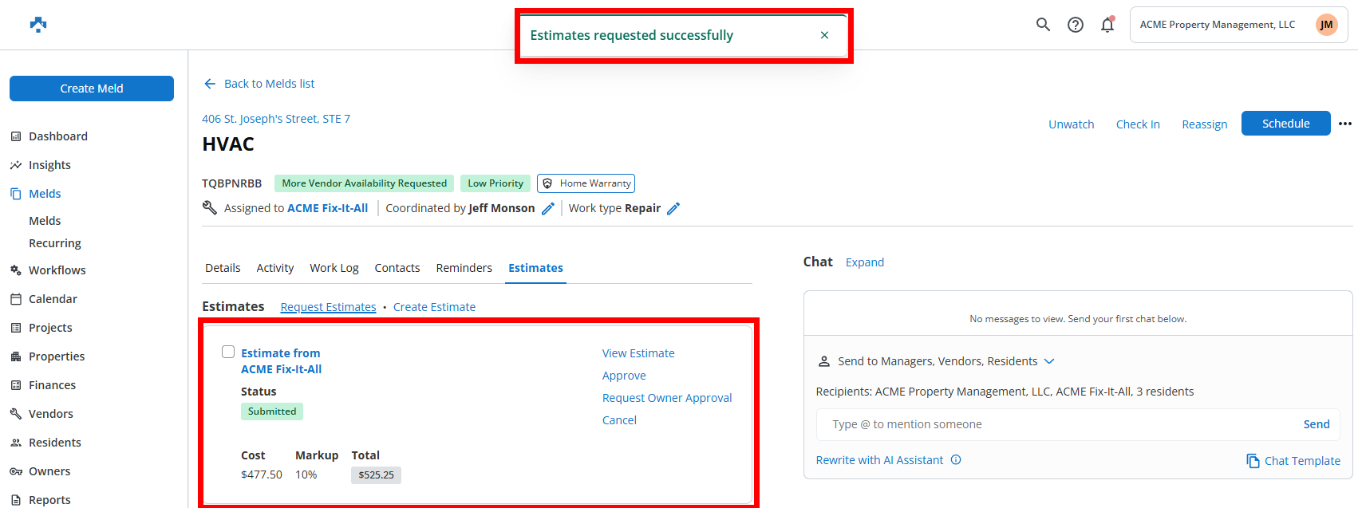Expand the chat recipients dropdown chevron

pyautogui.click(x=1049, y=361)
